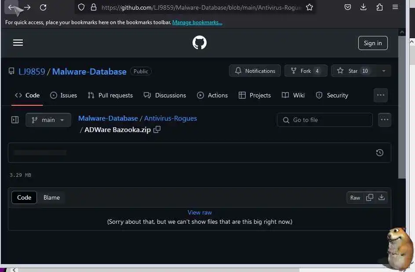The image size is (415, 272).
Task: Copy raw file contents icon
Action: 370,197
